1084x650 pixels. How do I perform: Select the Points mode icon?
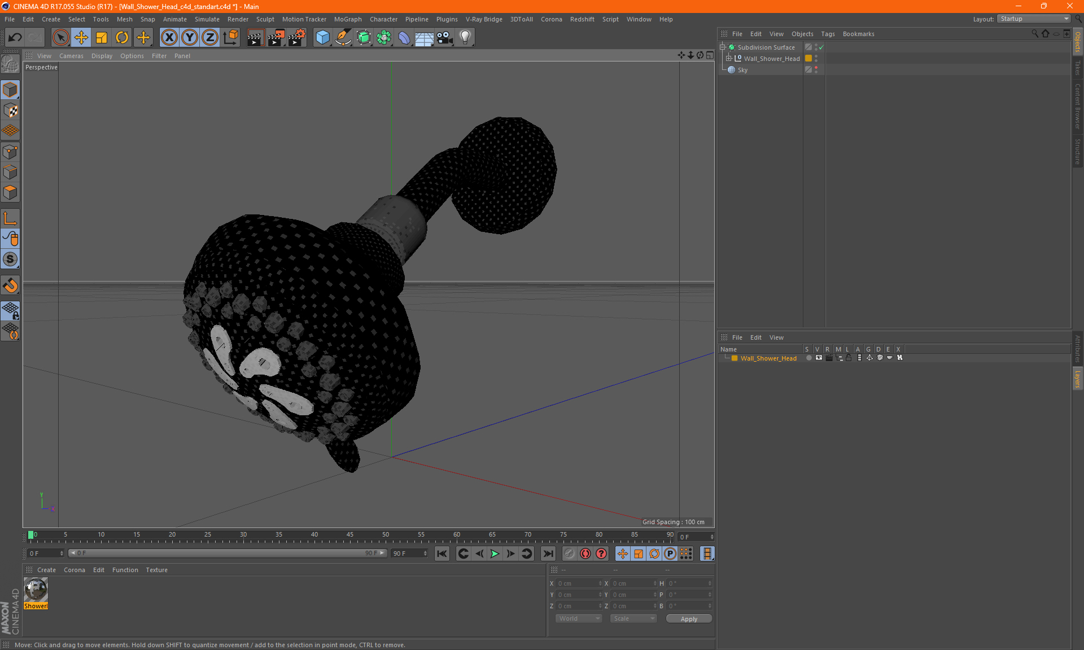pyautogui.click(x=10, y=152)
